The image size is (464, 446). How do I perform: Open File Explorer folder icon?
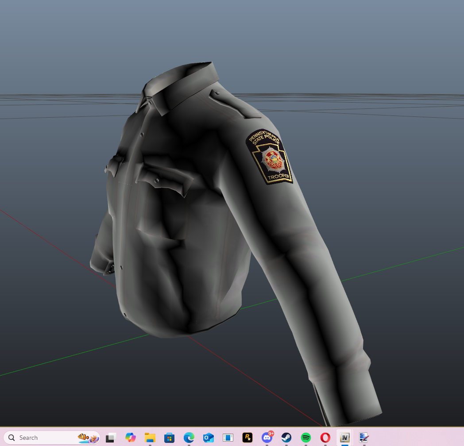[150, 438]
